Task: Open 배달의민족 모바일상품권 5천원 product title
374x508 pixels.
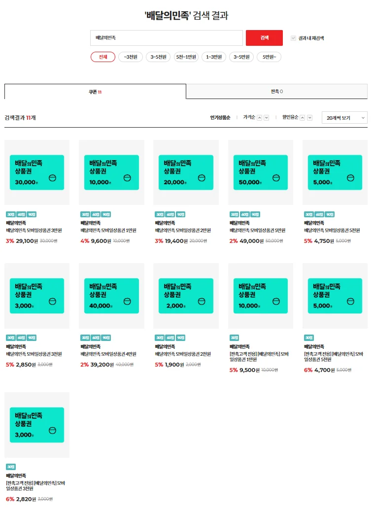Action: click(332, 231)
